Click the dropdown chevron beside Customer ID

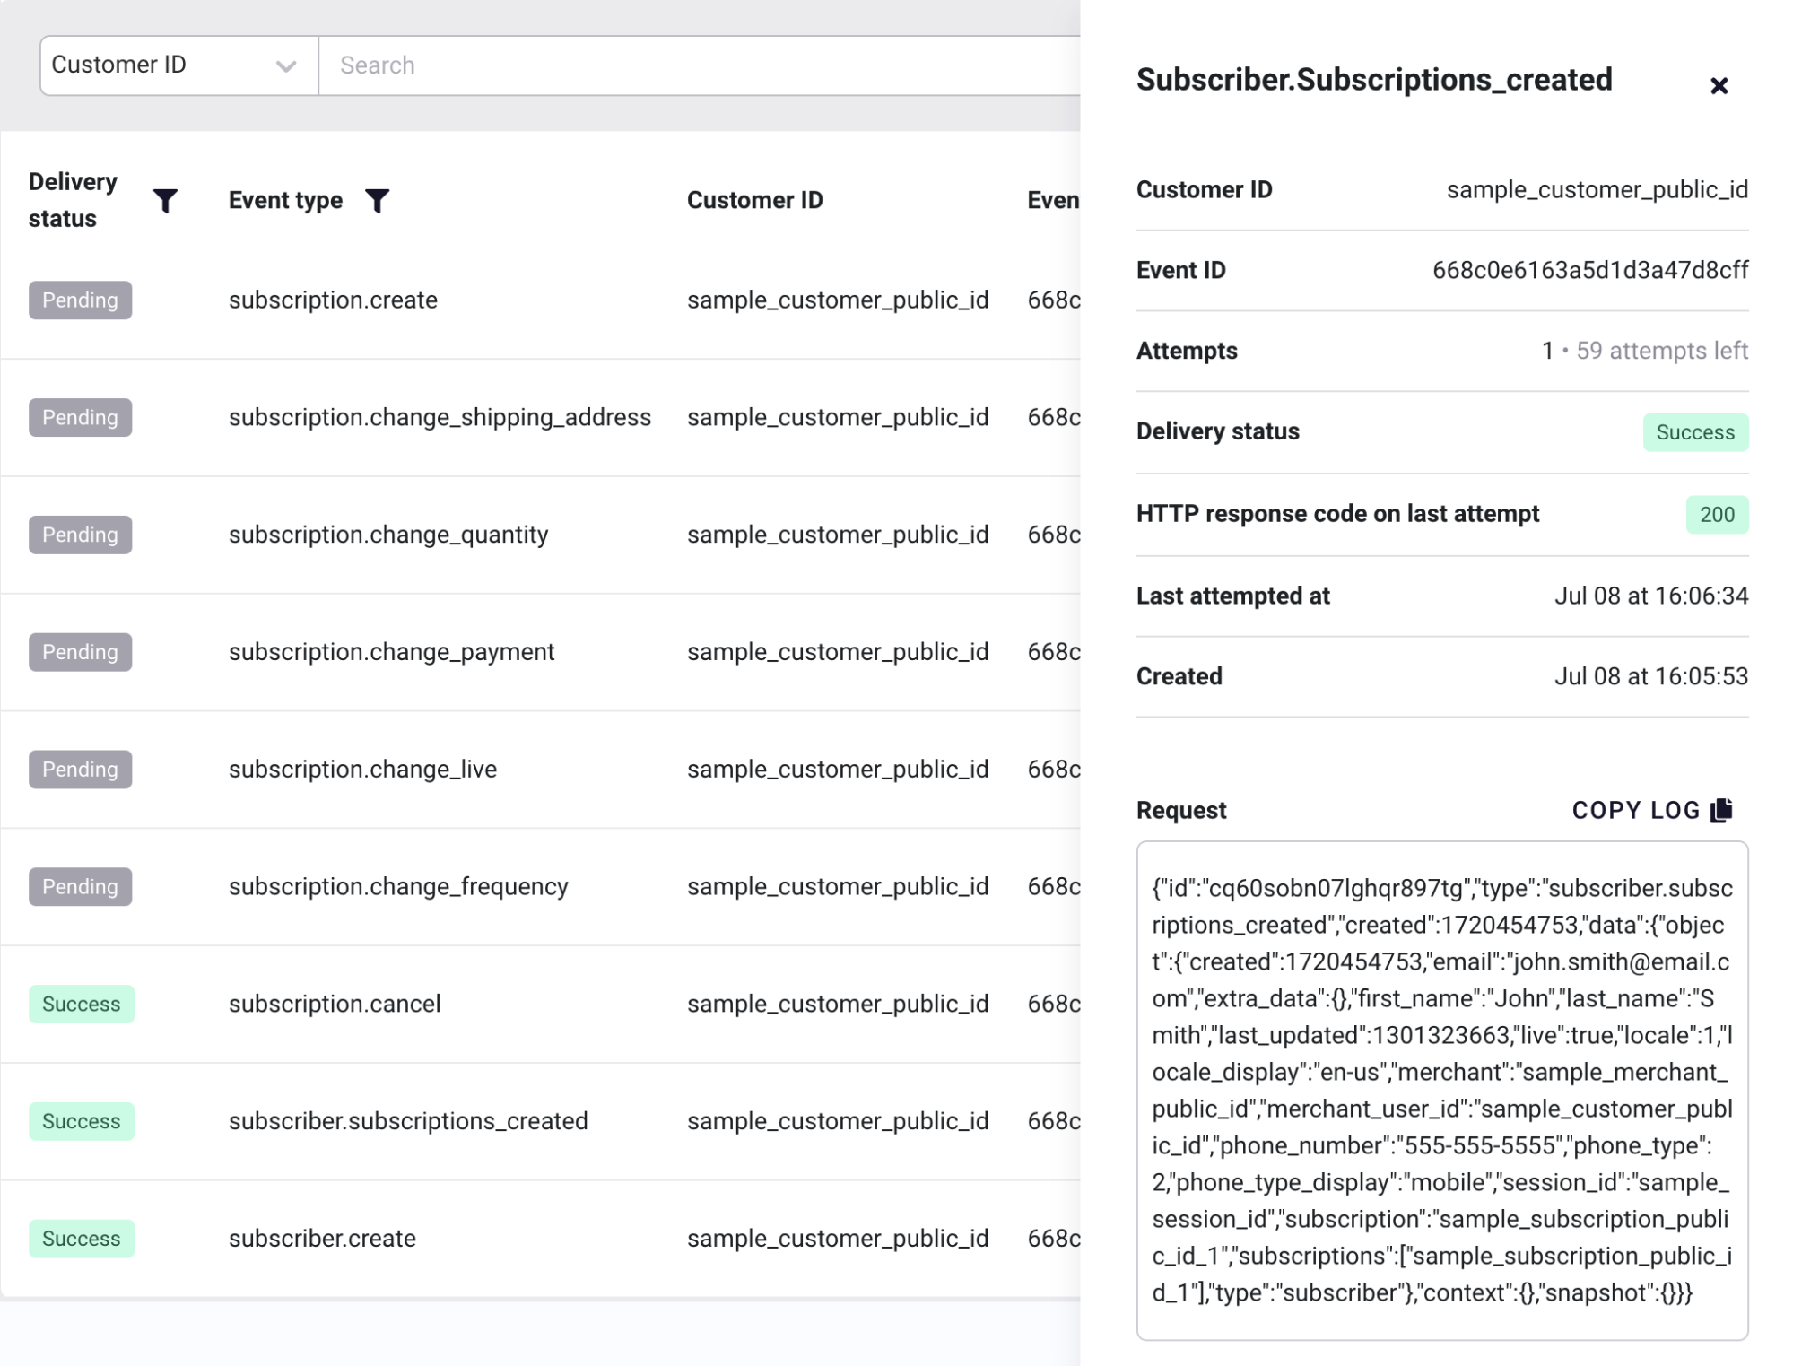click(x=286, y=66)
